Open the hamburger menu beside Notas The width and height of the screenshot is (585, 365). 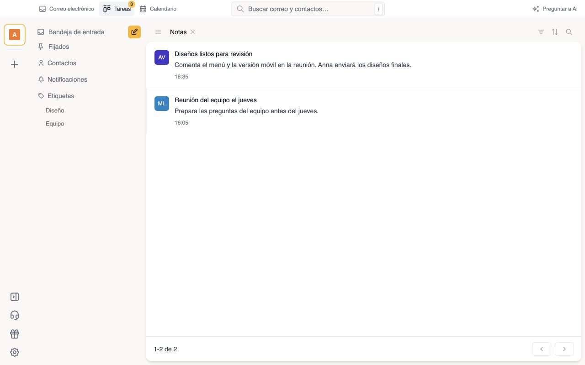[158, 32]
